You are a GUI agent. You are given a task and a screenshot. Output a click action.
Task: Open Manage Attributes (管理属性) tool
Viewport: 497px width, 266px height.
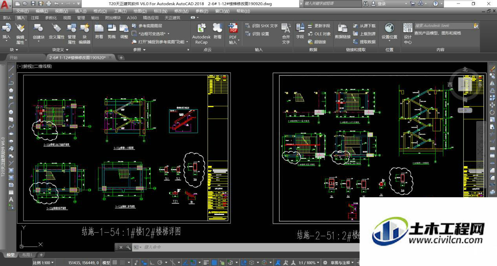(71, 33)
